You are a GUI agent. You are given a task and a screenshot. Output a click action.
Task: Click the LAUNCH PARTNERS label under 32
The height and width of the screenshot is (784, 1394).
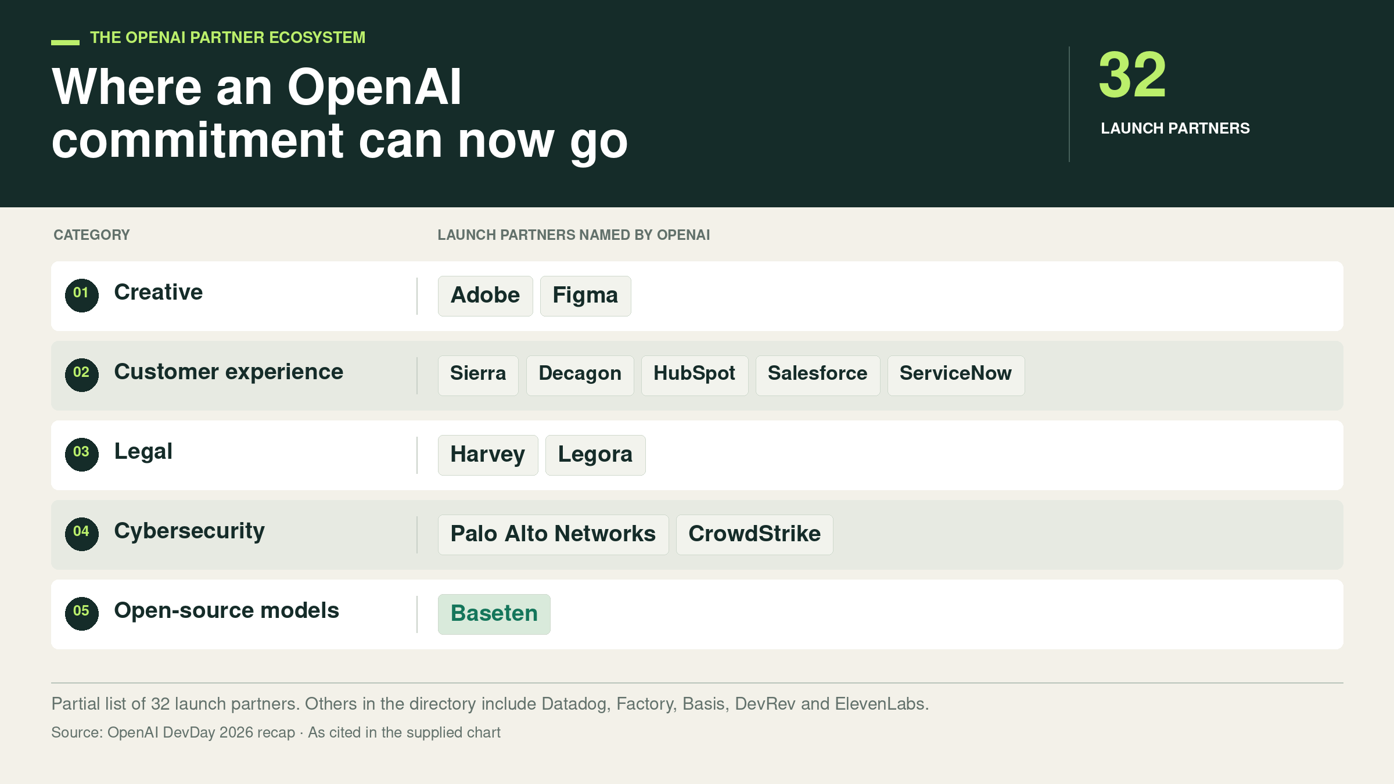click(x=1175, y=128)
